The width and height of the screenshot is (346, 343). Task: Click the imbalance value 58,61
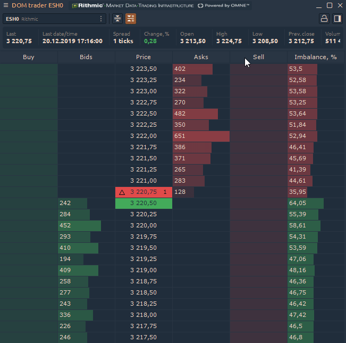(x=316, y=226)
